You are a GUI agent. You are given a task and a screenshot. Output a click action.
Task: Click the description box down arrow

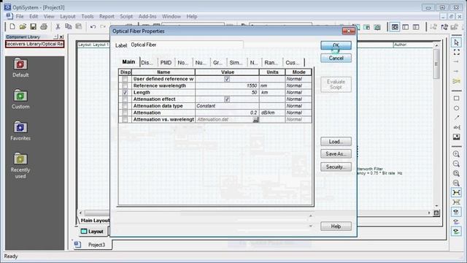tap(311, 226)
